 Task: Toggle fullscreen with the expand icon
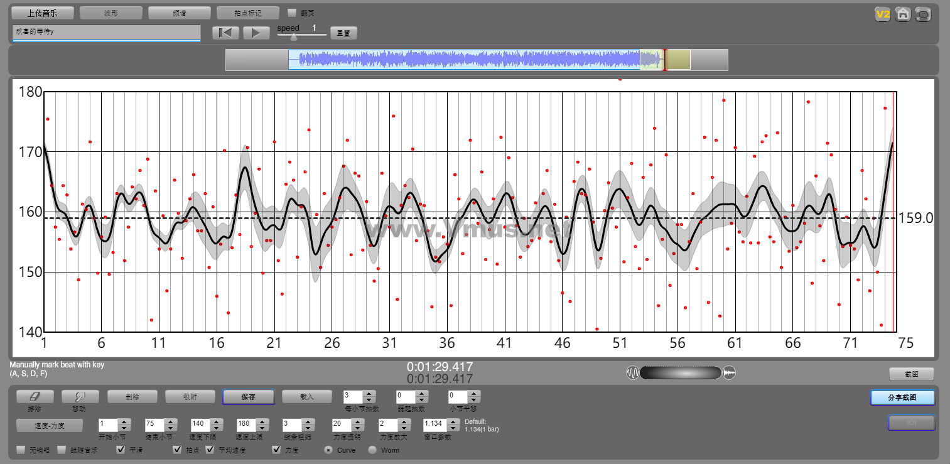point(923,14)
